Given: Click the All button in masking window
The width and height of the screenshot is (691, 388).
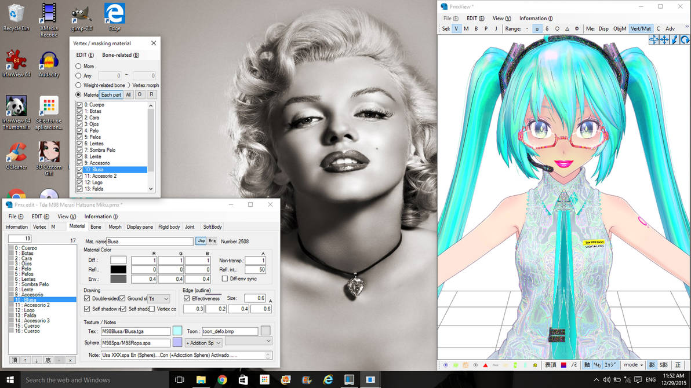Looking at the screenshot, I should pyautogui.click(x=128, y=95).
